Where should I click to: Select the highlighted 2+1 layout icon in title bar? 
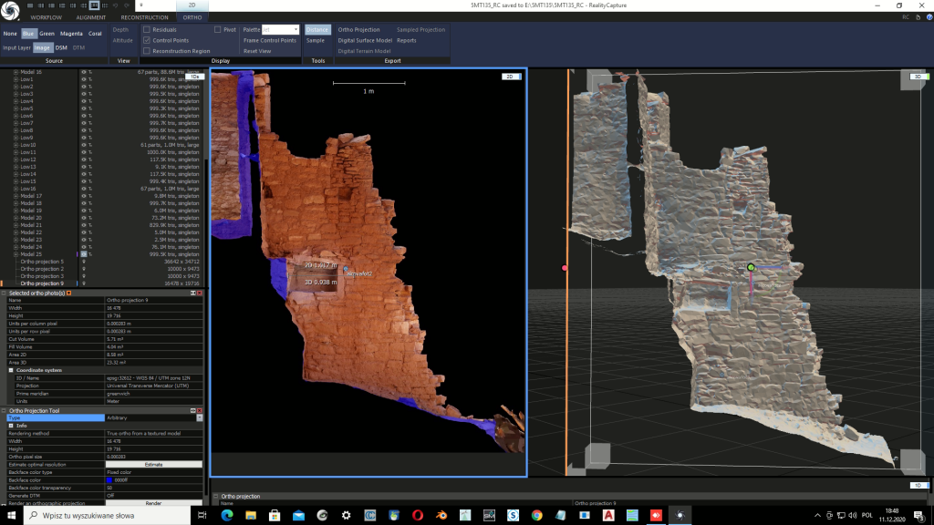(x=94, y=5)
